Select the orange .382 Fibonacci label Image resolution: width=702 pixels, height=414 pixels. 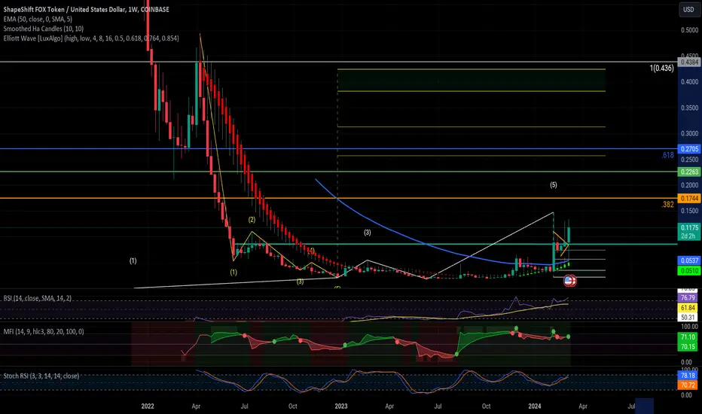pos(667,205)
